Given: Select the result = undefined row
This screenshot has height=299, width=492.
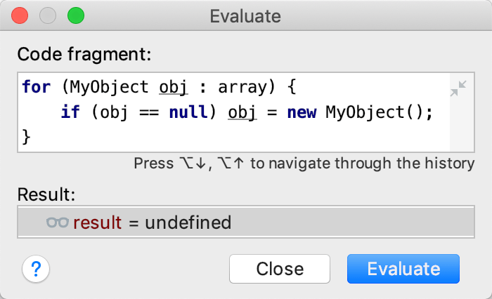Looking at the screenshot, I should [x=246, y=222].
